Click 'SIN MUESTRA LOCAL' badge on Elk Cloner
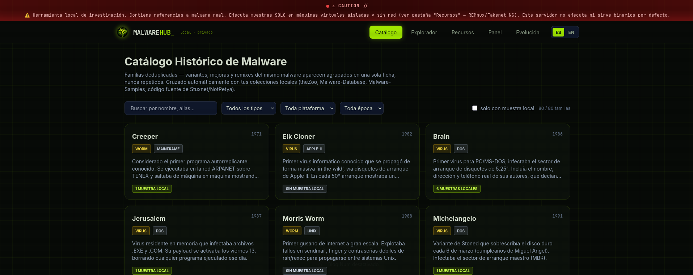This screenshot has height=275, width=693. 305,189
